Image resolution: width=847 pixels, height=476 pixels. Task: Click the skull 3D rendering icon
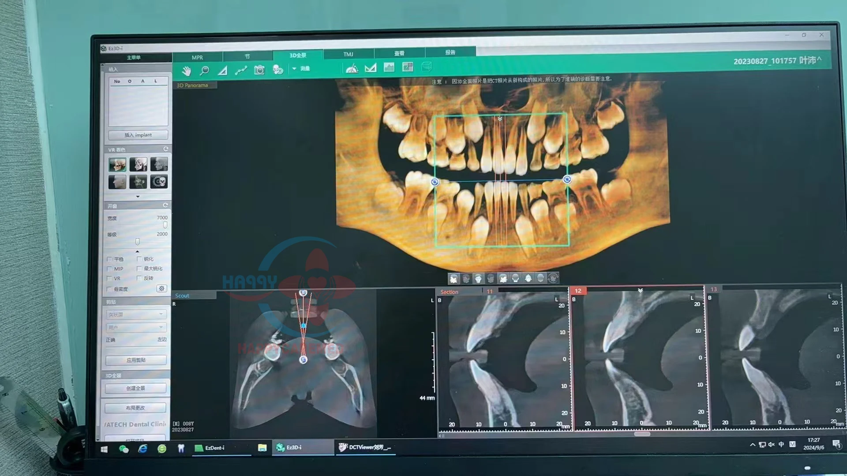click(x=278, y=70)
